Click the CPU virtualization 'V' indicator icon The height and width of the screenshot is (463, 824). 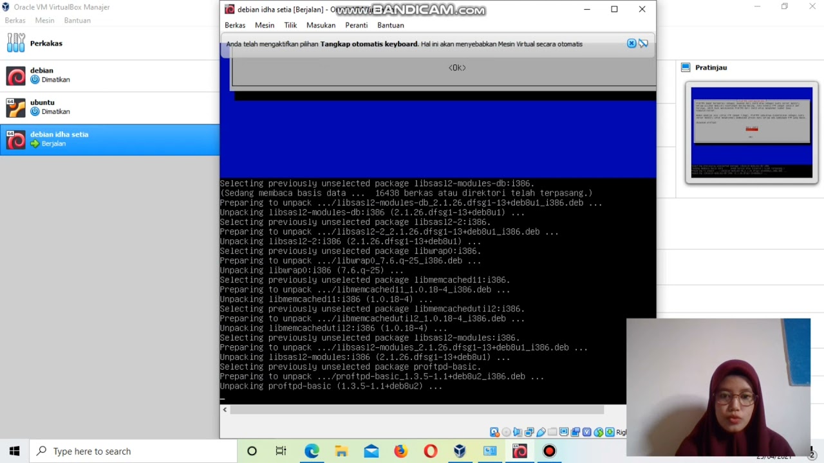click(587, 432)
